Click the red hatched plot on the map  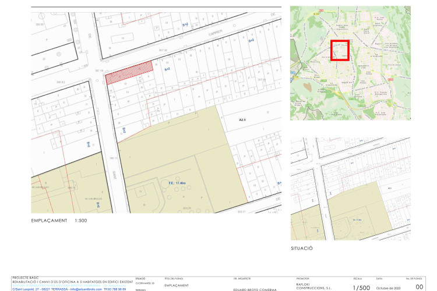[129, 73]
